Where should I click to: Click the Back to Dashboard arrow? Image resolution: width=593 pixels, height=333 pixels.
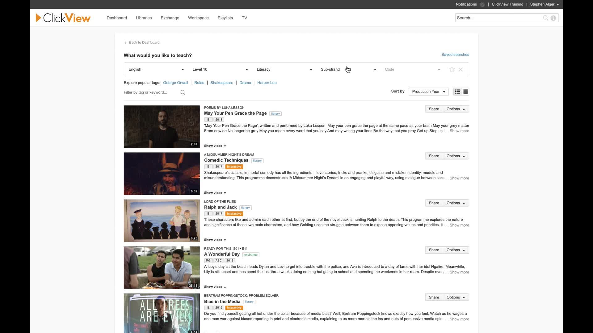tap(126, 43)
